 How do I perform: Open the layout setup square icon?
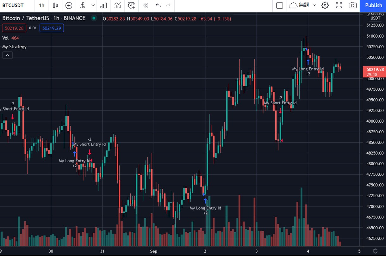pos(279,5)
